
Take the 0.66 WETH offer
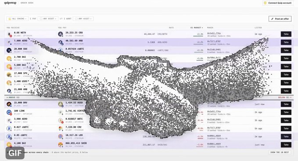[x=286, y=34]
